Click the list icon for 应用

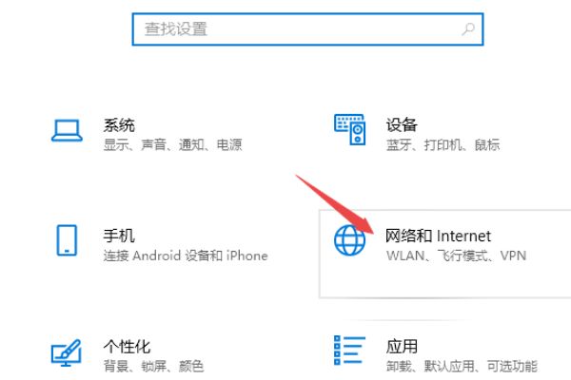(x=350, y=351)
